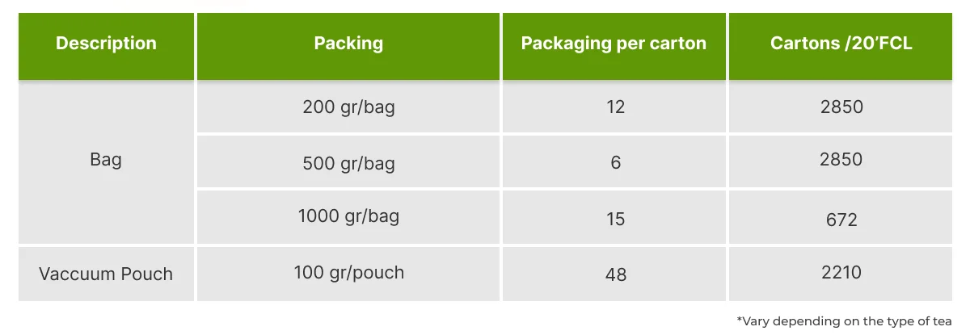
Task: Select the Bag description cell
Action: point(106,160)
